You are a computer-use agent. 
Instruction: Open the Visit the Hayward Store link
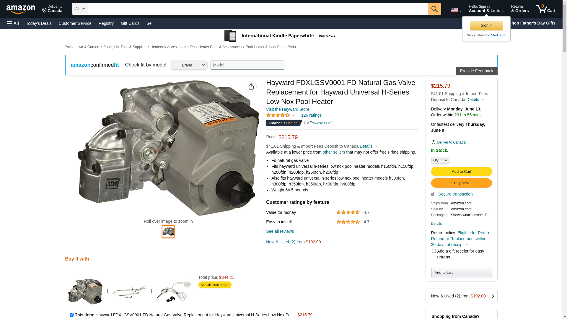tap(287, 109)
